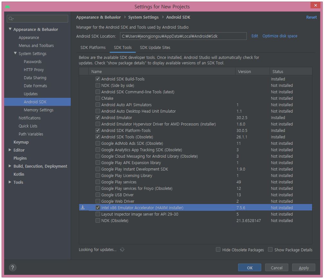Open Keymap settings

coord(21,142)
